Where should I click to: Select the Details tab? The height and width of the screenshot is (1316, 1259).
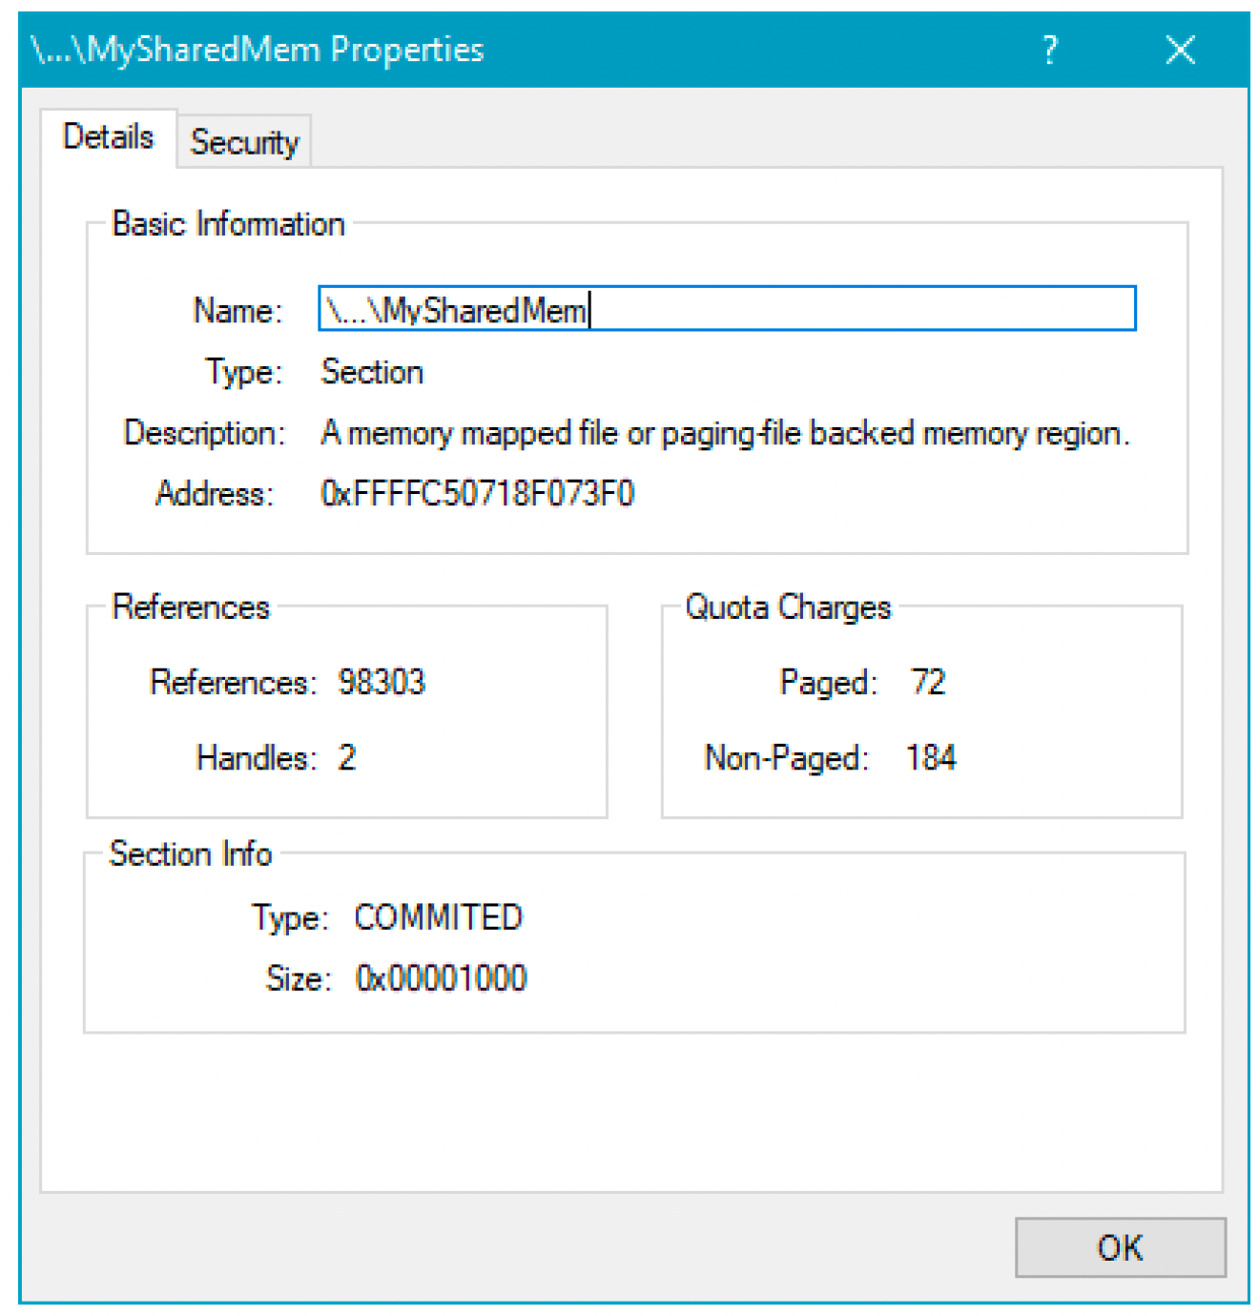(108, 137)
